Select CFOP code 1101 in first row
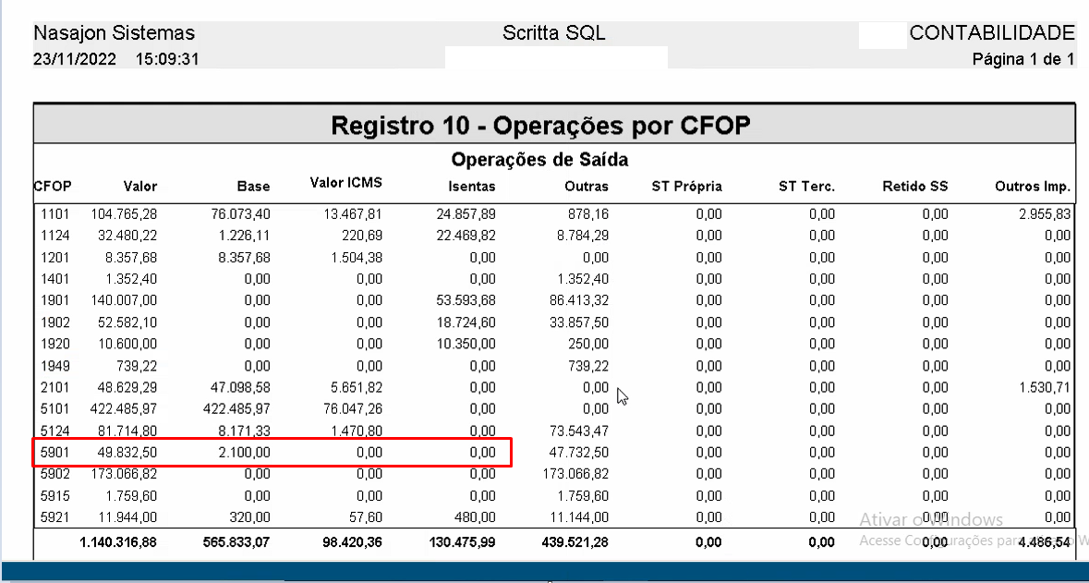The image size is (1089, 583). pos(55,214)
